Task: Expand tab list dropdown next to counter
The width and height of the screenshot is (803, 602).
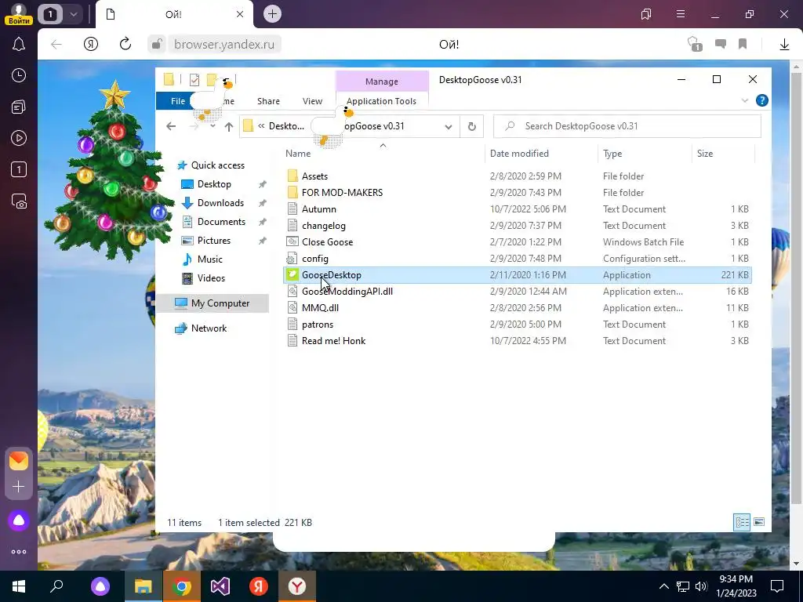Action: click(73, 14)
